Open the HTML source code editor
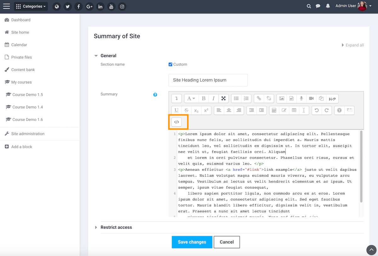 (x=176, y=122)
